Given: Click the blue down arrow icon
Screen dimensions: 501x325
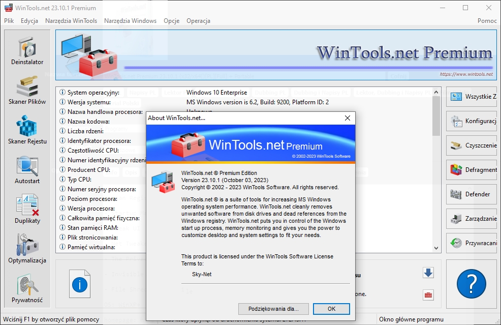Looking at the screenshot, I should click(428, 273).
